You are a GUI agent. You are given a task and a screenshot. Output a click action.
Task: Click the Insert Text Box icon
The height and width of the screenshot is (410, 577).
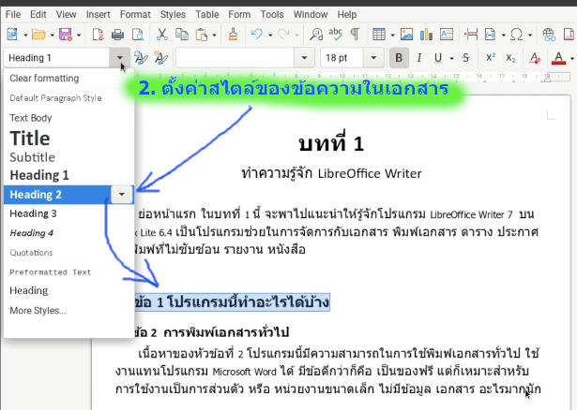point(447,35)
